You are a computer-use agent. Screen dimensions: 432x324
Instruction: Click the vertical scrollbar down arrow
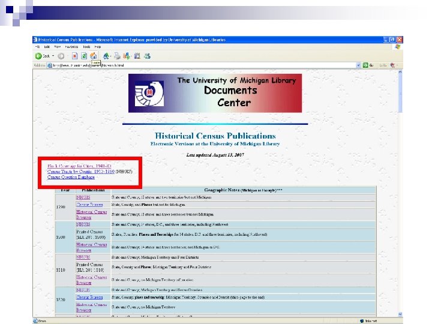tap(400, 314)
